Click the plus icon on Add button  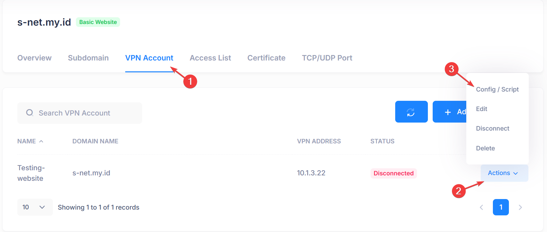tap(448, 112)
